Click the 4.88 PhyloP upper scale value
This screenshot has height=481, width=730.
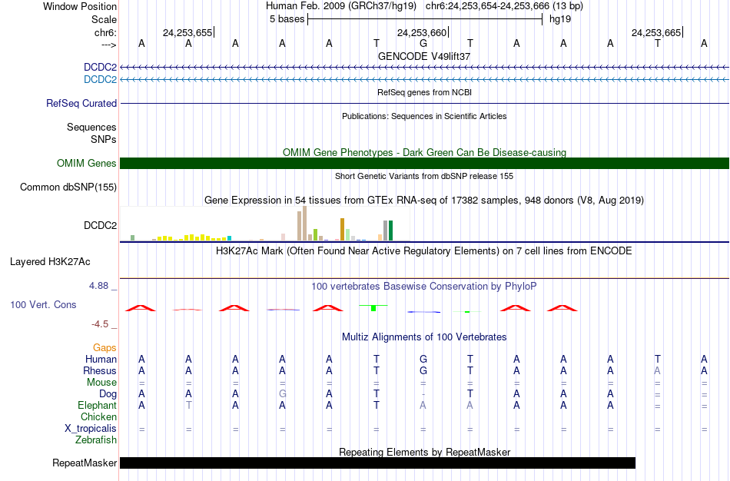(98, 285)
